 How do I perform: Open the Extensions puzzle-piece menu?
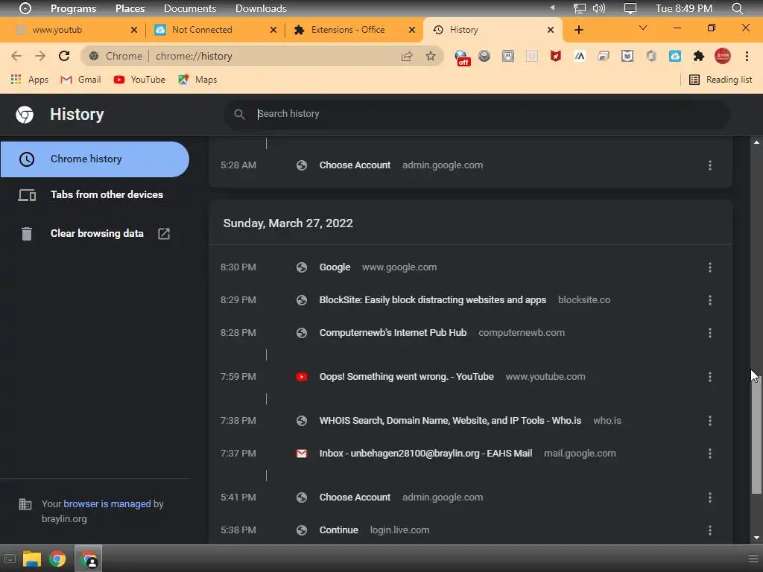(699, 56)
